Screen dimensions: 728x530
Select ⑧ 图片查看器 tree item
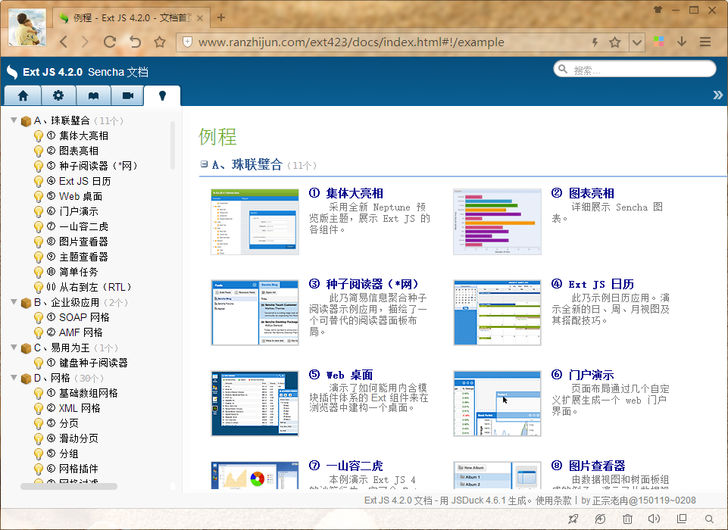point(77,242)
